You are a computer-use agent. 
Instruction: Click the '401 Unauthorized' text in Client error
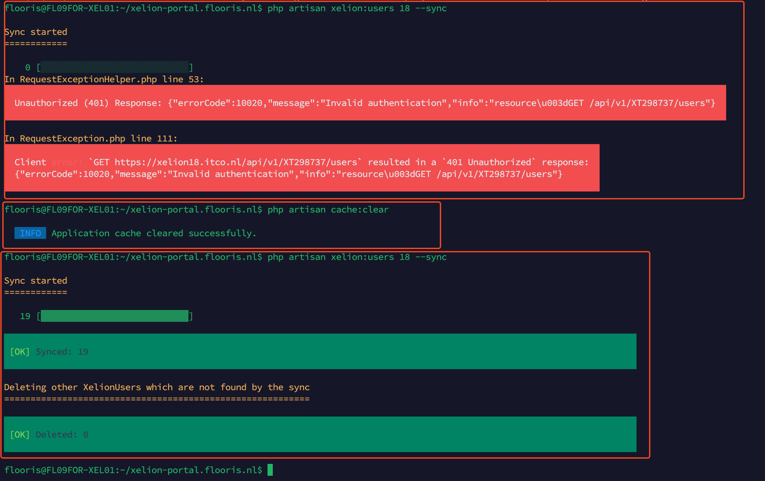click(489, 162)
